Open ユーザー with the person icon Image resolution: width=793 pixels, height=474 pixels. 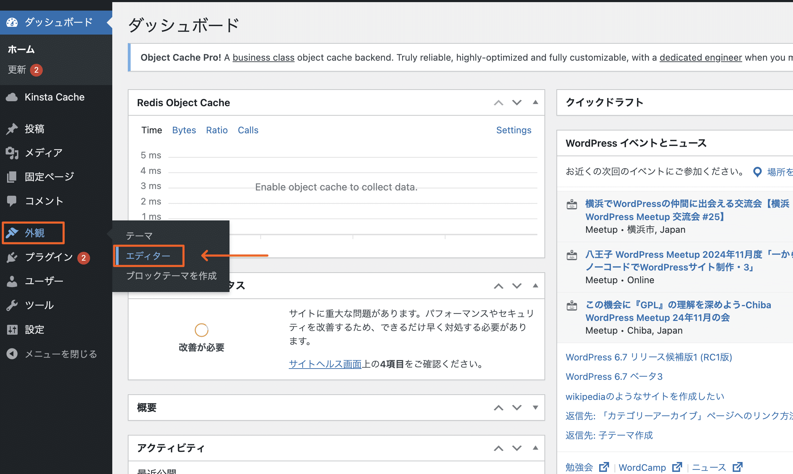12,281
